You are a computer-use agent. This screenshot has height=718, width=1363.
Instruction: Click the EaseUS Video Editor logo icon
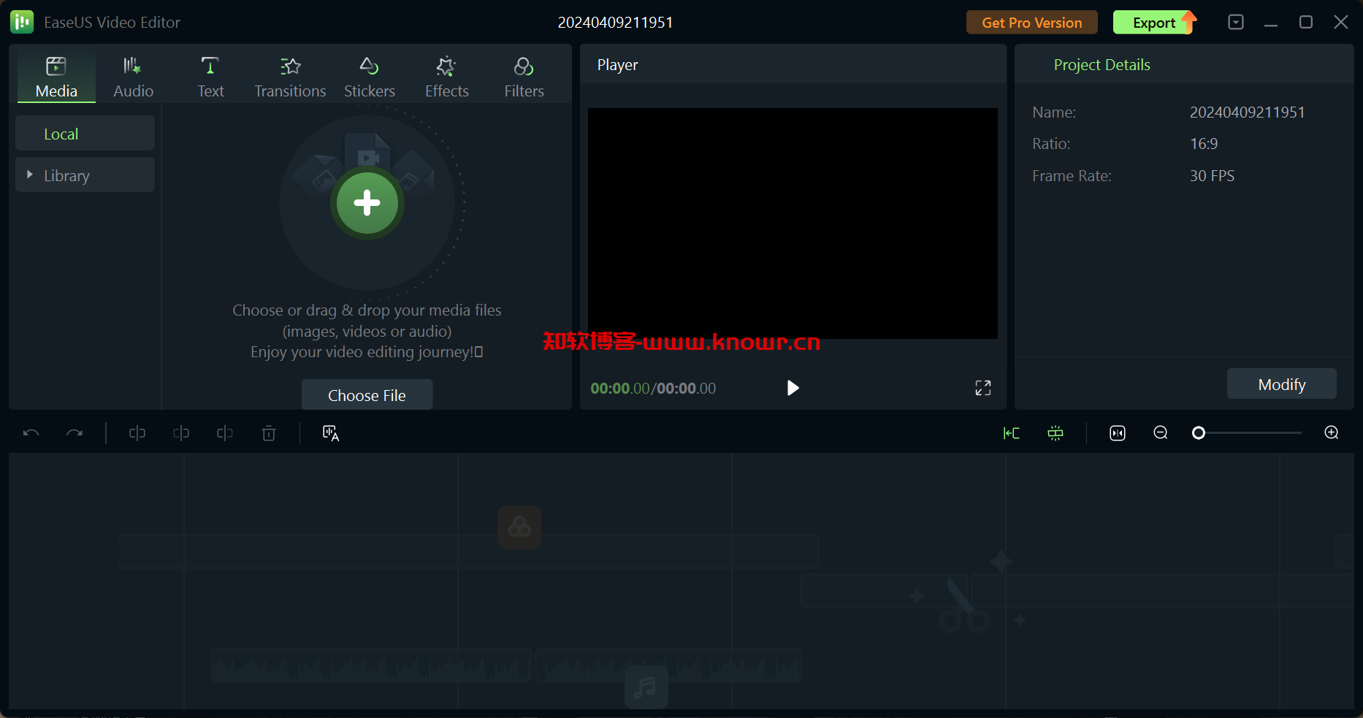[22, 22]
